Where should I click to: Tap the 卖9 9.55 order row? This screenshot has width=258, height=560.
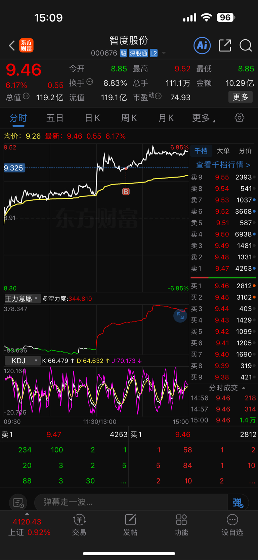pyautogui.click(x=223, y=177)
